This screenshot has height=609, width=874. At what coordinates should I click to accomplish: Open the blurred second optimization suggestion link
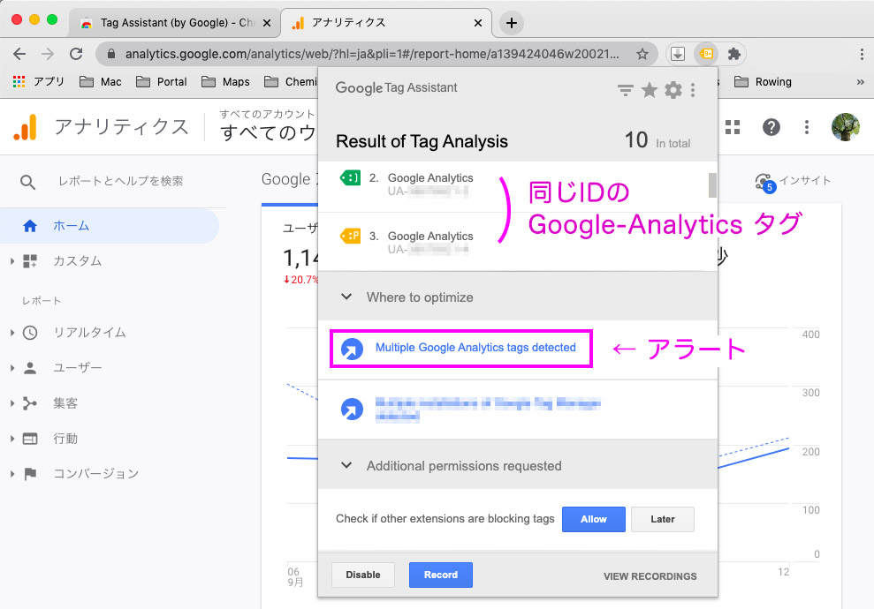pos(488,410)
